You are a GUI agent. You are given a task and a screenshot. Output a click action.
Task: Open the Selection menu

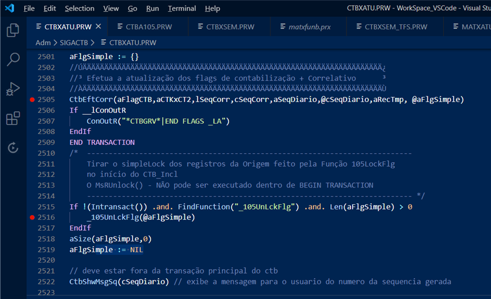pyautogui.click(x=79, y=8)
